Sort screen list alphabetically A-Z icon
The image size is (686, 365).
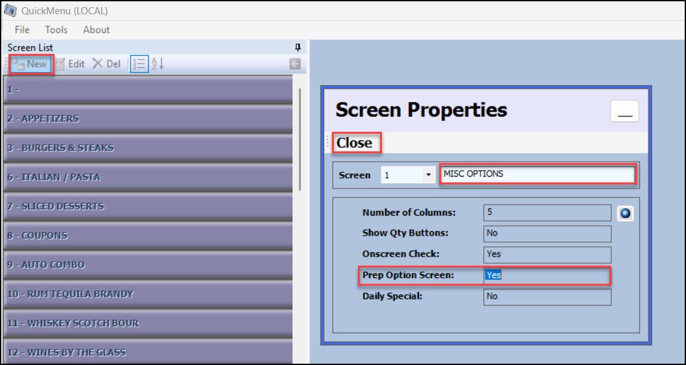157,64
